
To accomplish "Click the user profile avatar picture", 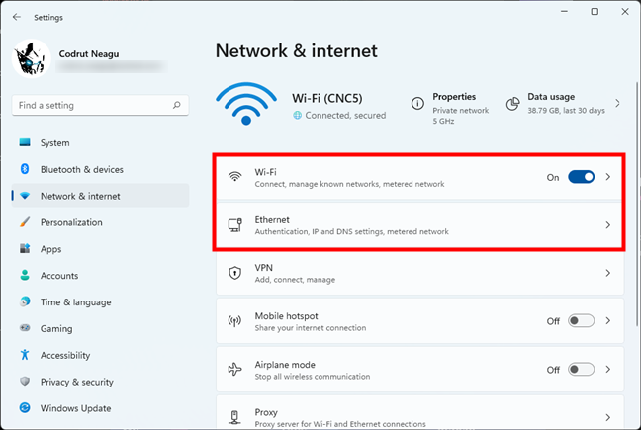I will pyautogui.click(x=31, y=58).
